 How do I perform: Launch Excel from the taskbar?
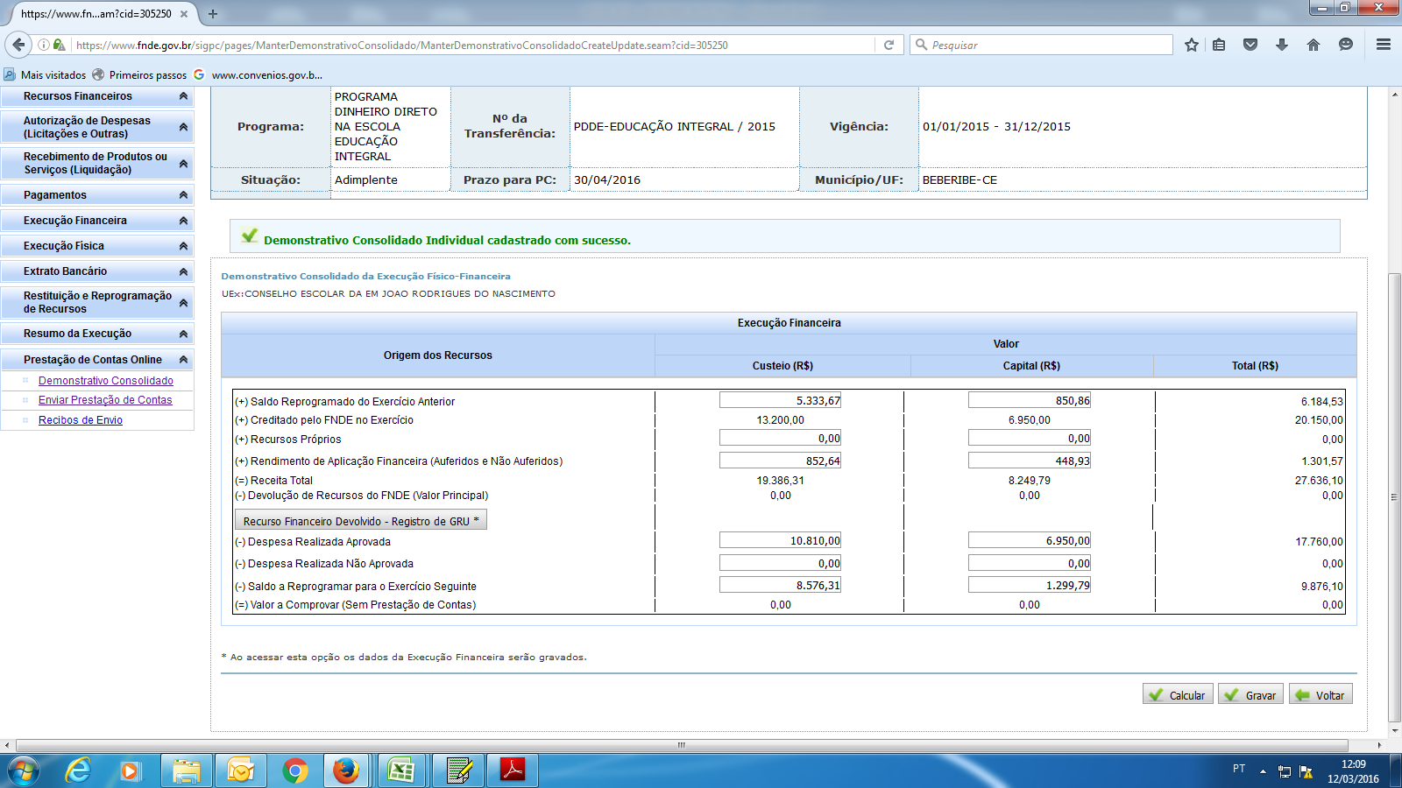[401, 770]
